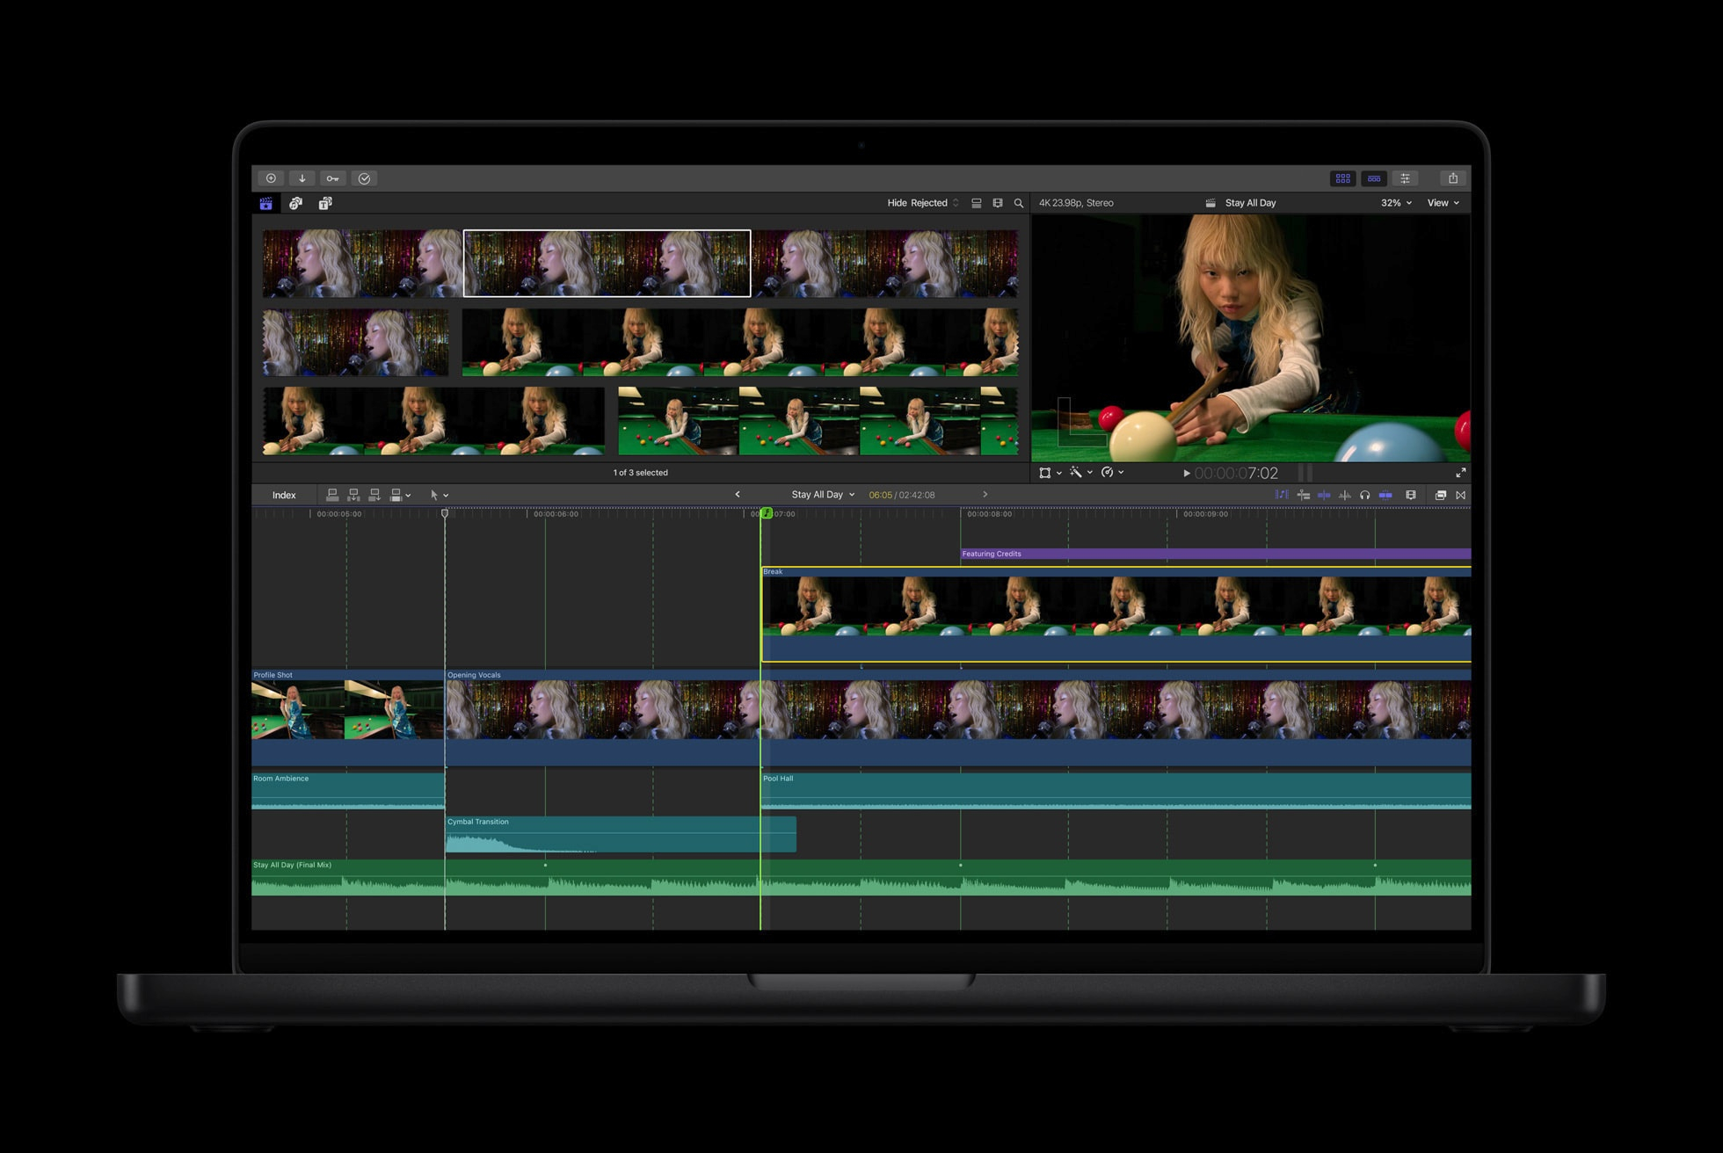Open the Titles and Generators sidebar
Screen dimensions: 1723x1153
click(325, 203)
